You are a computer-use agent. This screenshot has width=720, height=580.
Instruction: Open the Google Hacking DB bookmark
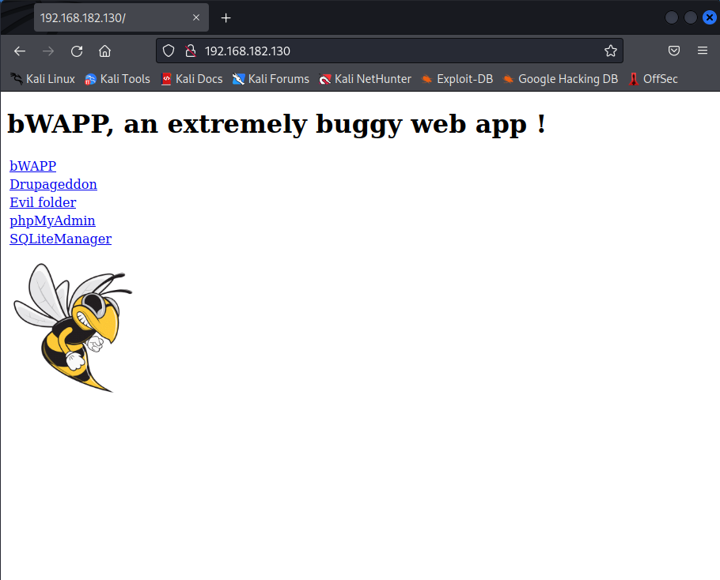tap(560, 79)
